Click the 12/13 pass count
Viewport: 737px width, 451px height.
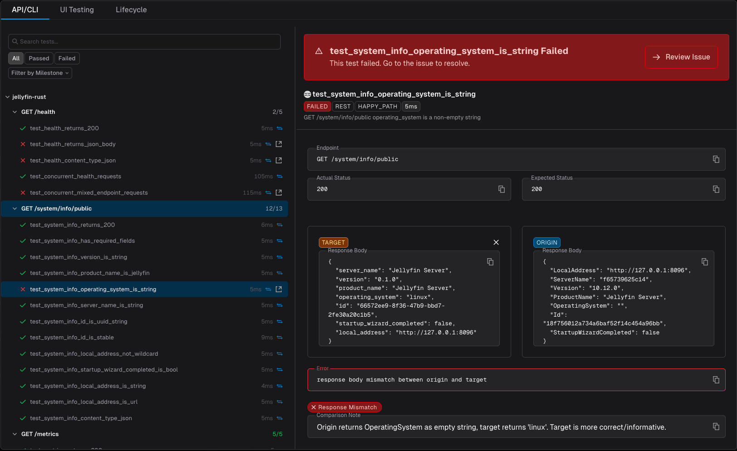coord(274,209)
